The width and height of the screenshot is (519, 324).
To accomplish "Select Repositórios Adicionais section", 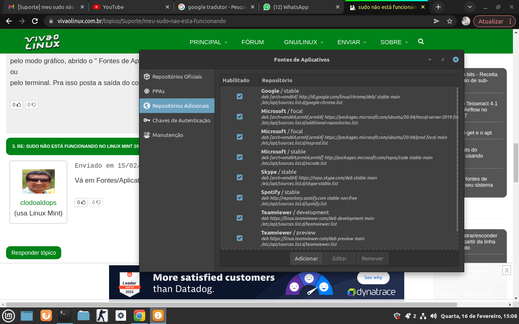I will click(x=177, y=106).
